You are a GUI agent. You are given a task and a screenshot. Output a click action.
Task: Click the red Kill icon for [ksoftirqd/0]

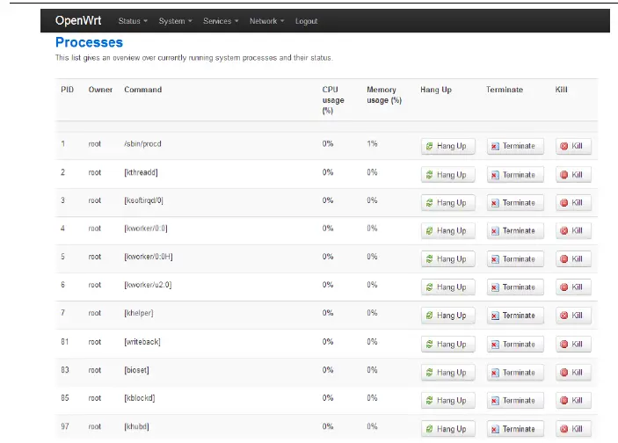click(x=564, y=203)
